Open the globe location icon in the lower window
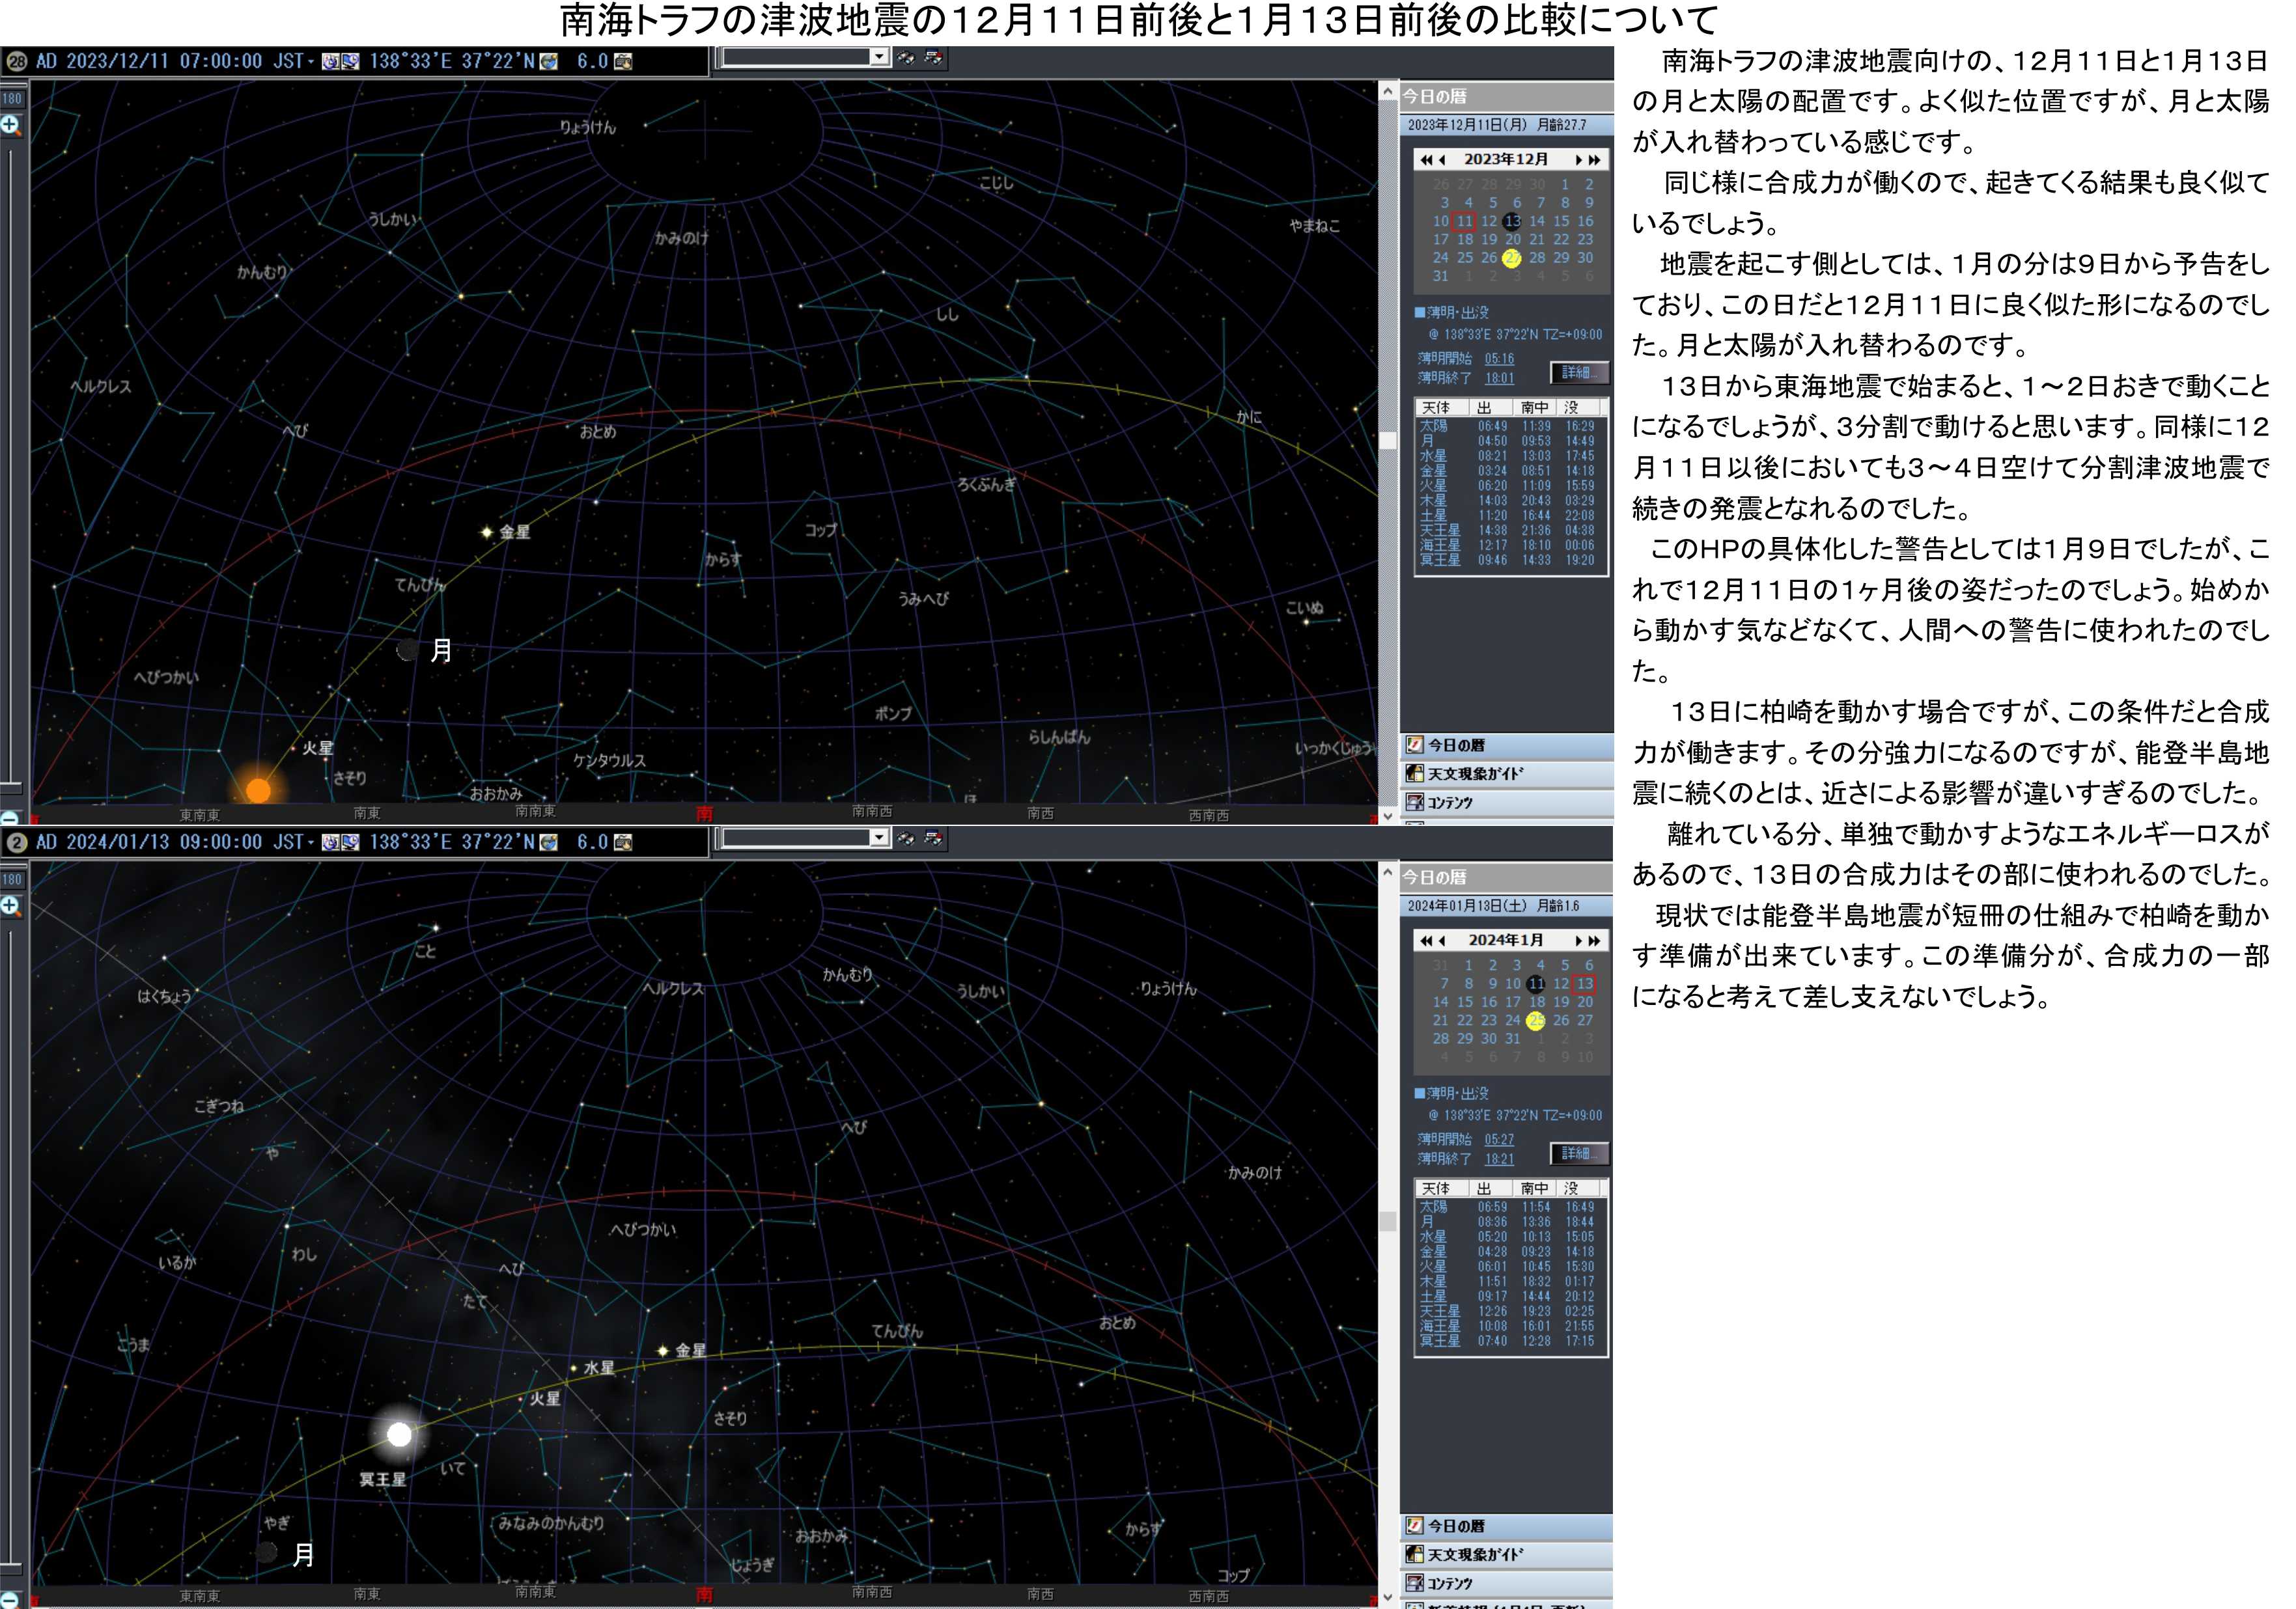The image size is (2296, 1609). tap(548, 842)
